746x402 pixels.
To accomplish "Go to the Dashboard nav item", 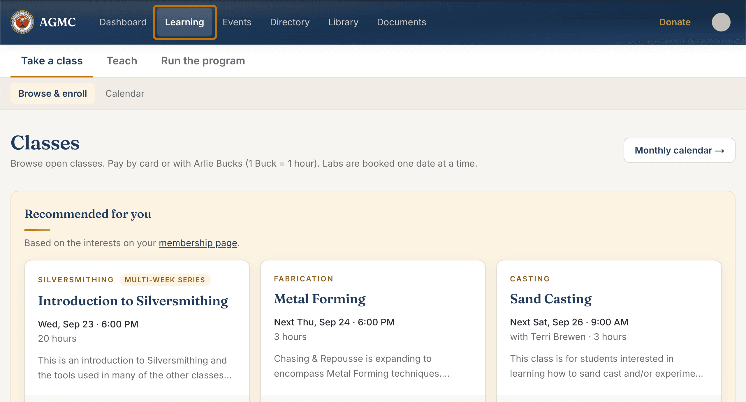I will (123, 22).
